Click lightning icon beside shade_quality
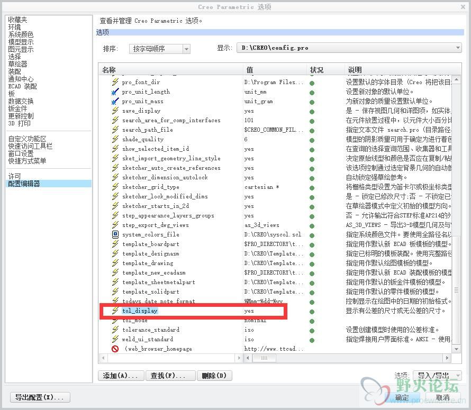This screenshot has width=471, height=410. tap(115, 139)
